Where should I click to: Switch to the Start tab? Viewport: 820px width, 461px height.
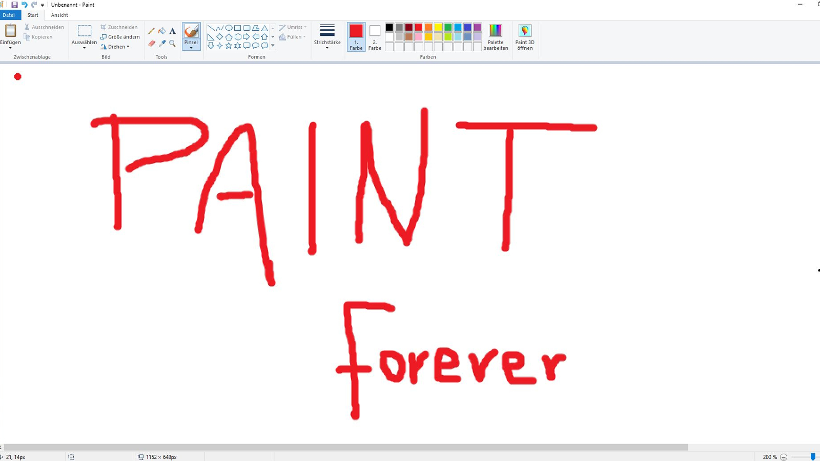coord(33,15)
